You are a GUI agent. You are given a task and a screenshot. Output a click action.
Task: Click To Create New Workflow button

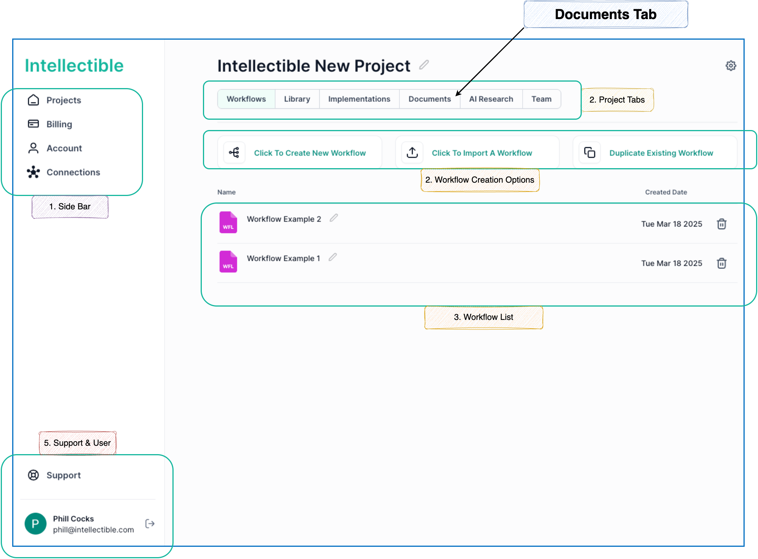click(300, 153)
